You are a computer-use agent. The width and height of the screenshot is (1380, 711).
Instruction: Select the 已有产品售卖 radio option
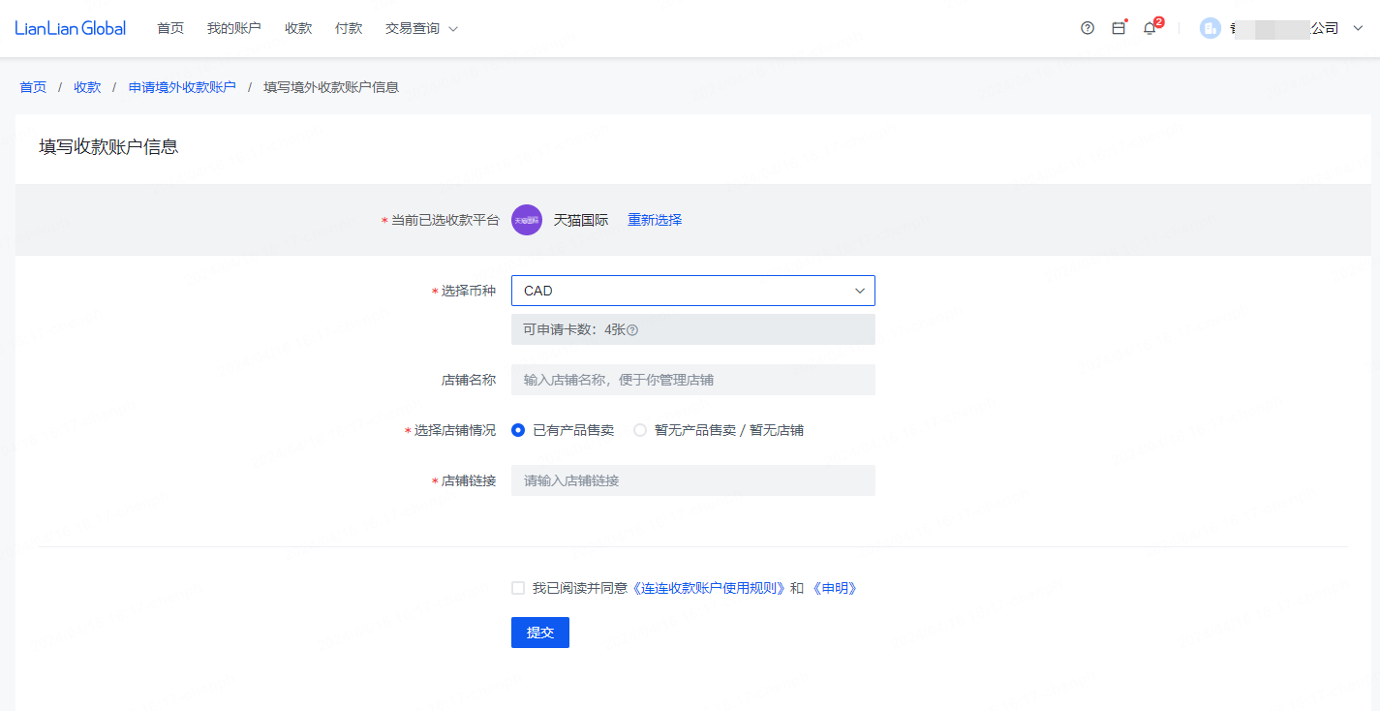tap(518, 430)
